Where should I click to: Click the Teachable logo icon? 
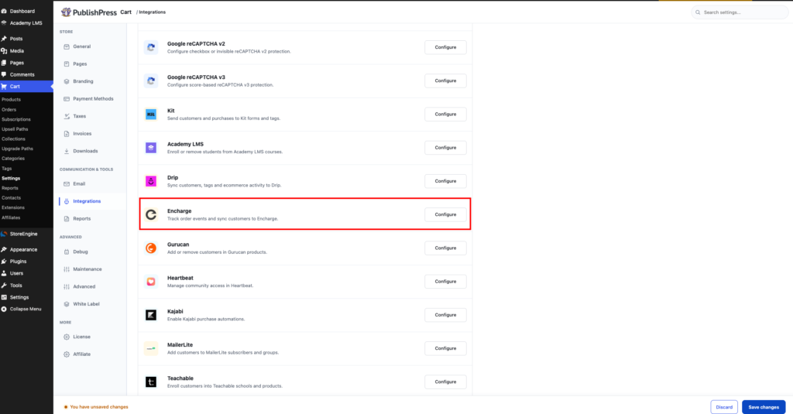pyautogui.click(x=151, y=381)
